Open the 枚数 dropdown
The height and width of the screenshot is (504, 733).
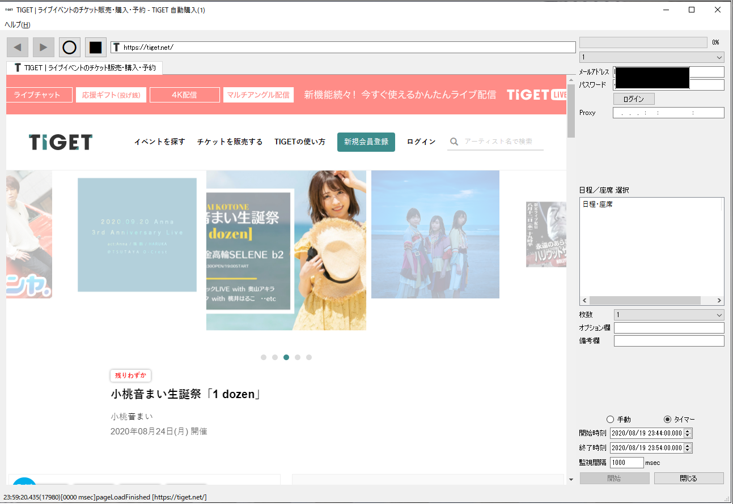tap(669, 315)
